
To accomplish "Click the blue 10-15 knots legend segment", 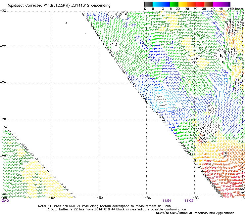I will (x=166, y=4).
